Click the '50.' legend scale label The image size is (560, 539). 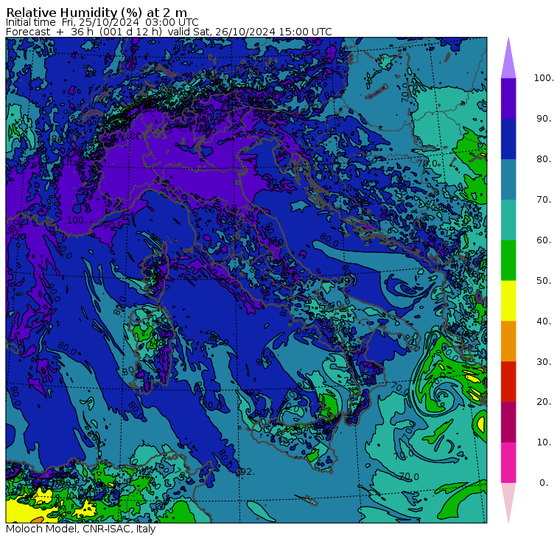pyautogui.click(x=544, y=281)
